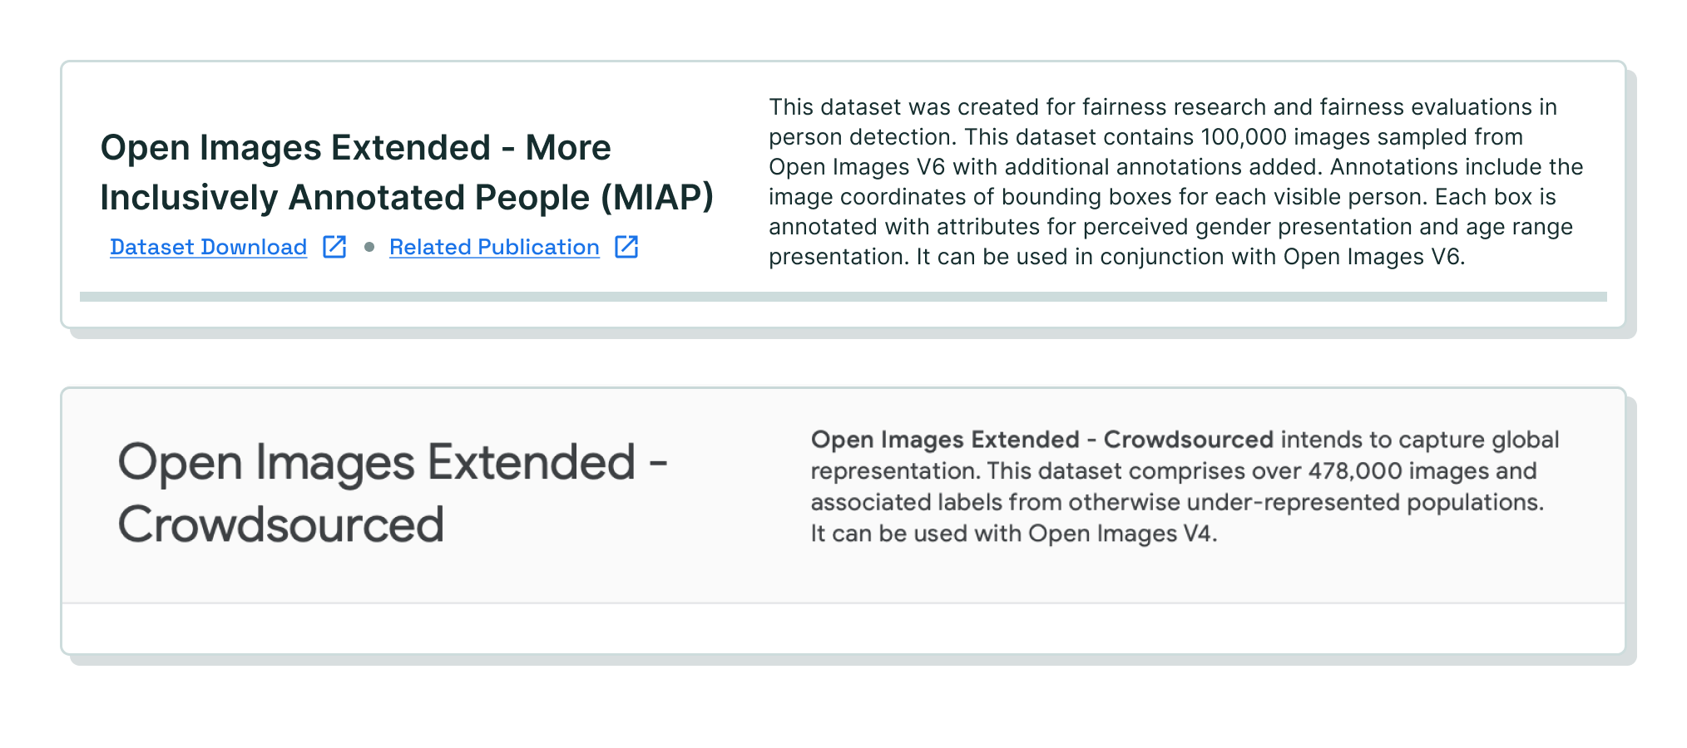This screenshot has width=1687, height=748.
Task: Click the 'Open Images V4' mention
Action: [x=1120, y=534]
